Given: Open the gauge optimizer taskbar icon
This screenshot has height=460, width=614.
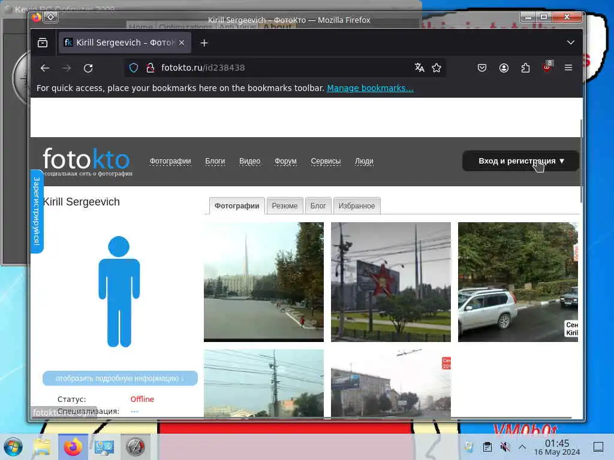Looking at the screenshot, I should tap(135, 447).
